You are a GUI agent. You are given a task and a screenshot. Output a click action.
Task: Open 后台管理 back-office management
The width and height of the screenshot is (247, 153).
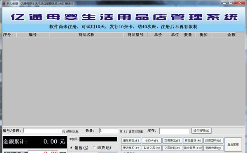[233, 144]
